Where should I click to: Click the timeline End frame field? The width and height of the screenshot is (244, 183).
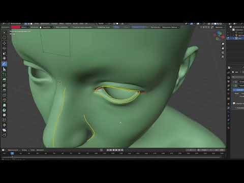point(221,150)
